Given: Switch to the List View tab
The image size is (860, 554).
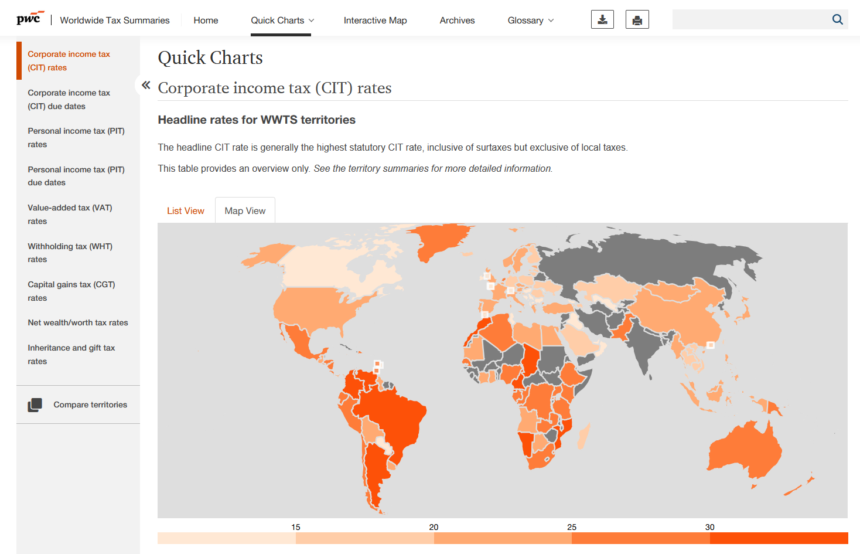Looking at the screenshot, I should [x=186, y=211].
